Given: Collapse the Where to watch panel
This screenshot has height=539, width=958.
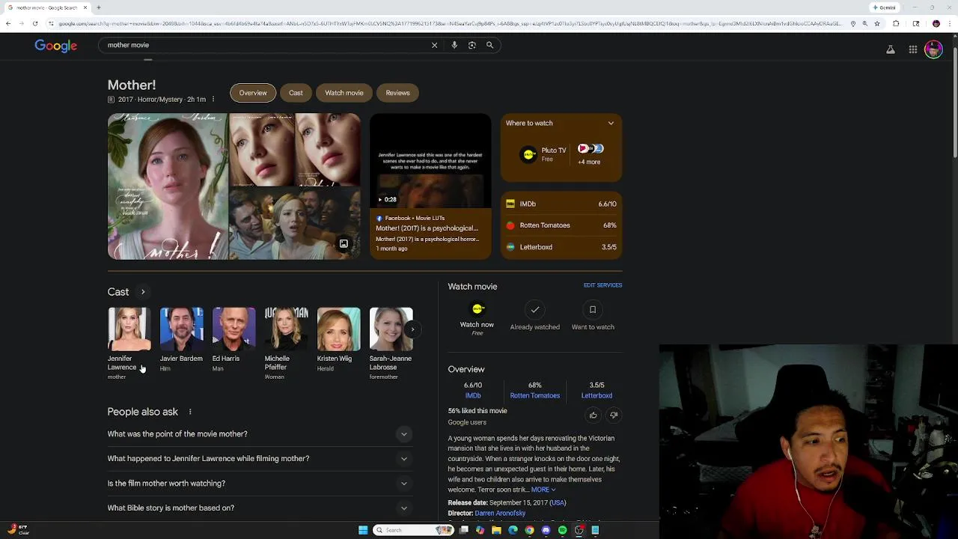Looking at the screenshot, I should pyautogui.click(x=611, y=124).
